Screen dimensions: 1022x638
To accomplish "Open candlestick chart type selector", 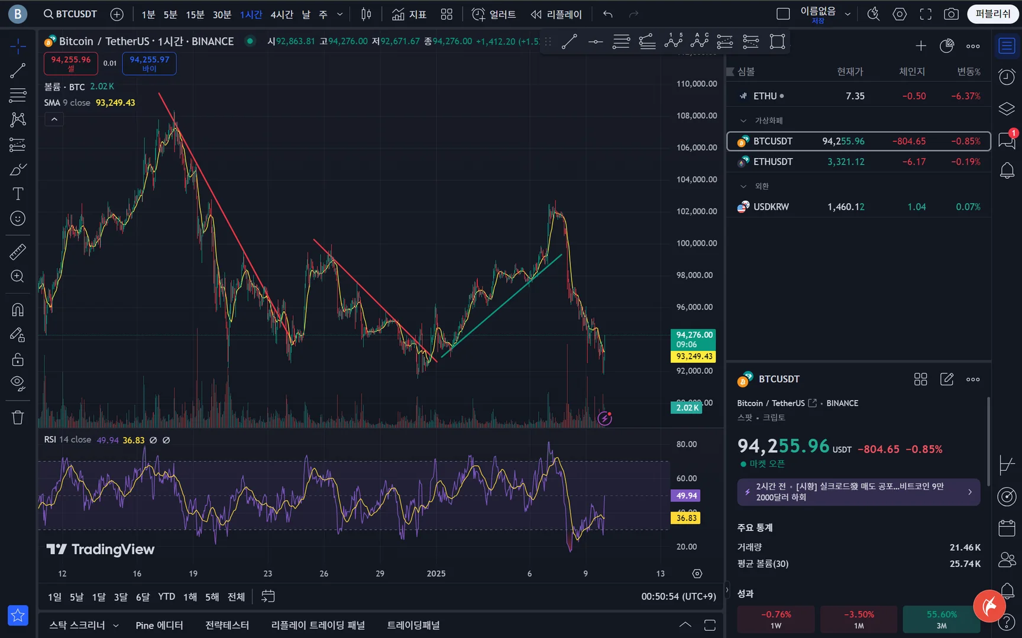I will click(366, 14).
